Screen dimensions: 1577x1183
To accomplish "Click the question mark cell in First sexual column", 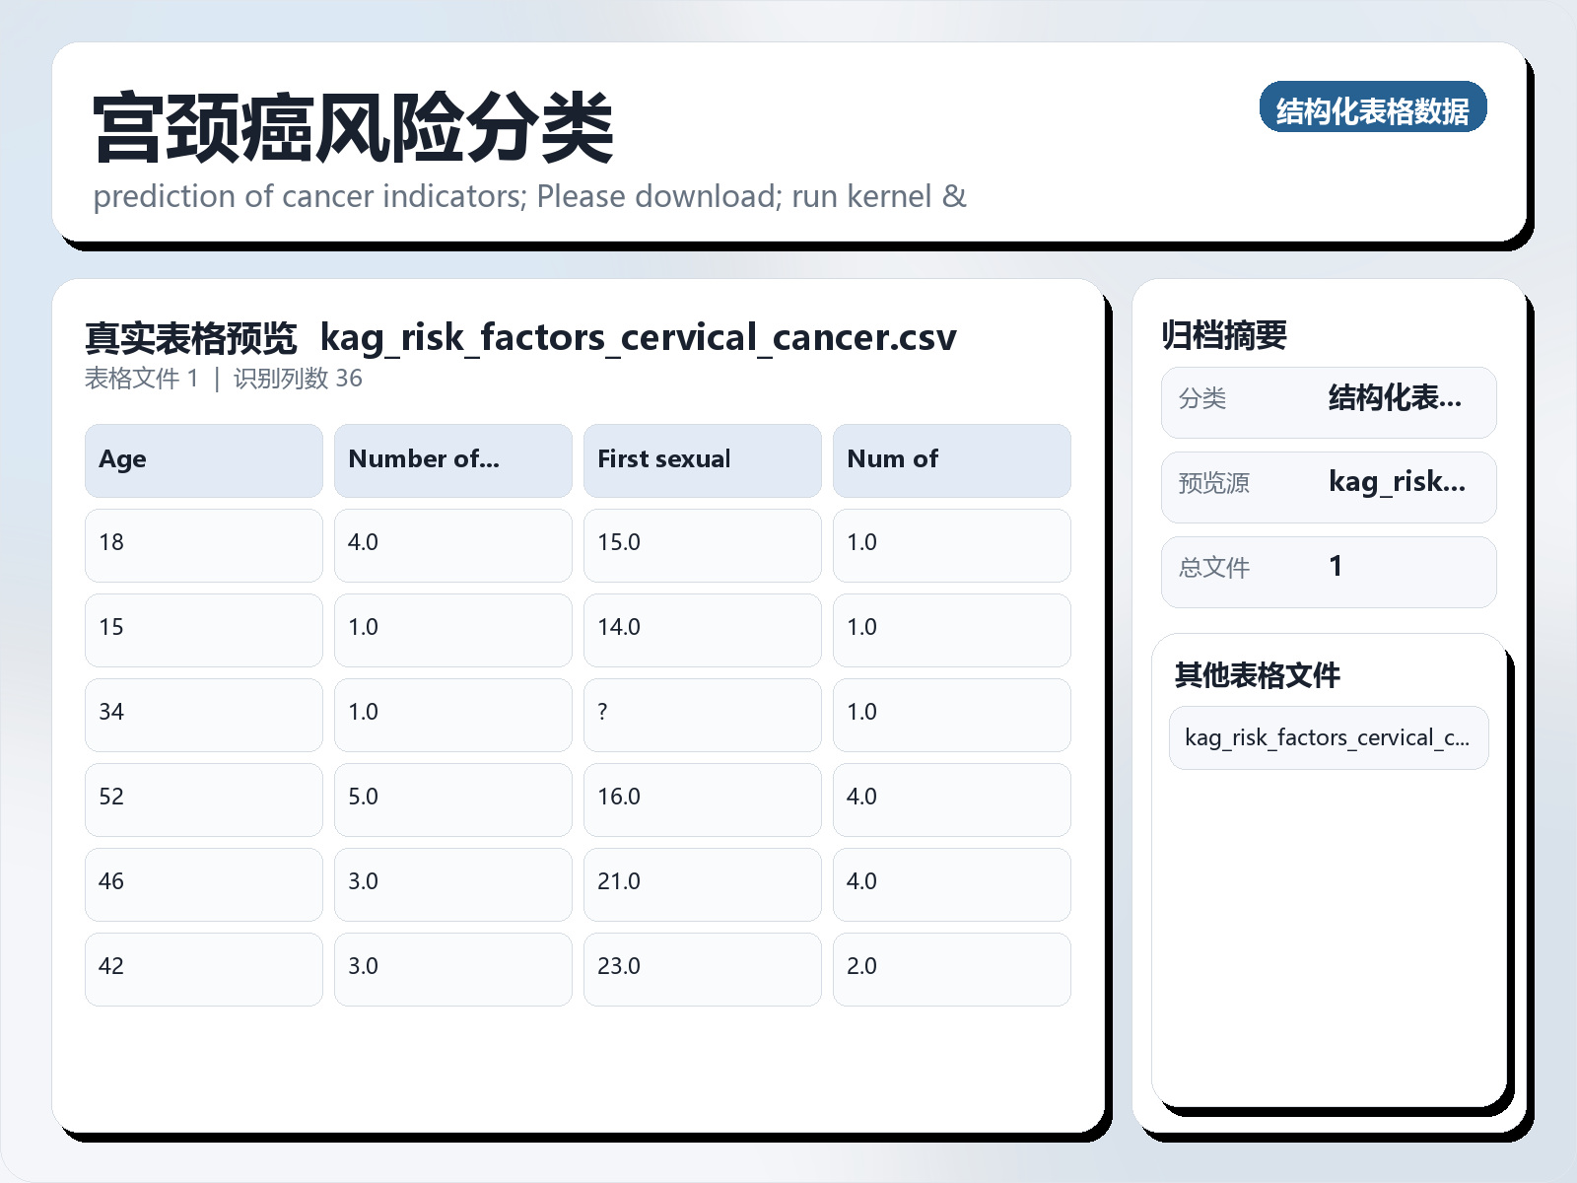I will [x=702, y=714].
